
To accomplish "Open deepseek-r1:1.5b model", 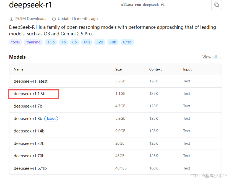I will tap(30, 94).
